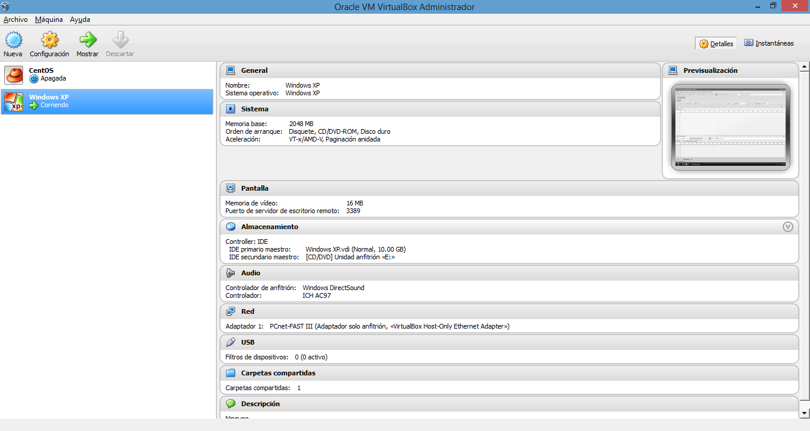Screen dimensions: 810x431
Task: Click the Sistema section icon
Action: [x=230, y=108]
